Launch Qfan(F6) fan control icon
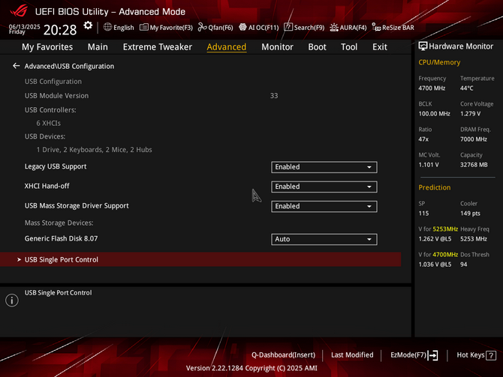This screenshot has height=377, width=503. tap(202, 27)
